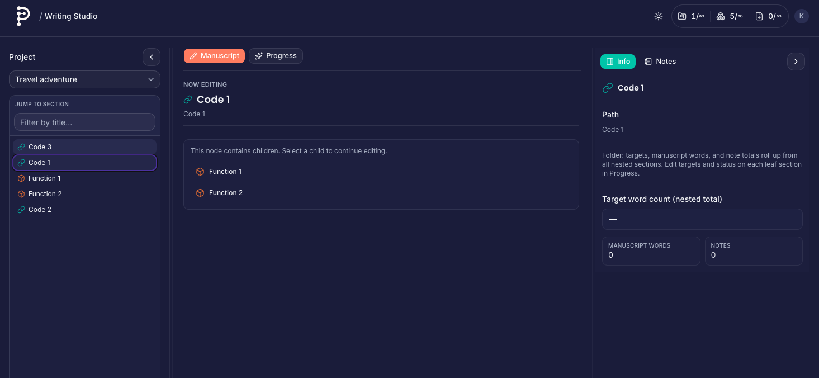Image resolution: width=819 pixels, height=378 pixels.
Task: Click the projects counter icon showing 1/∞
Action: (682, 16)
